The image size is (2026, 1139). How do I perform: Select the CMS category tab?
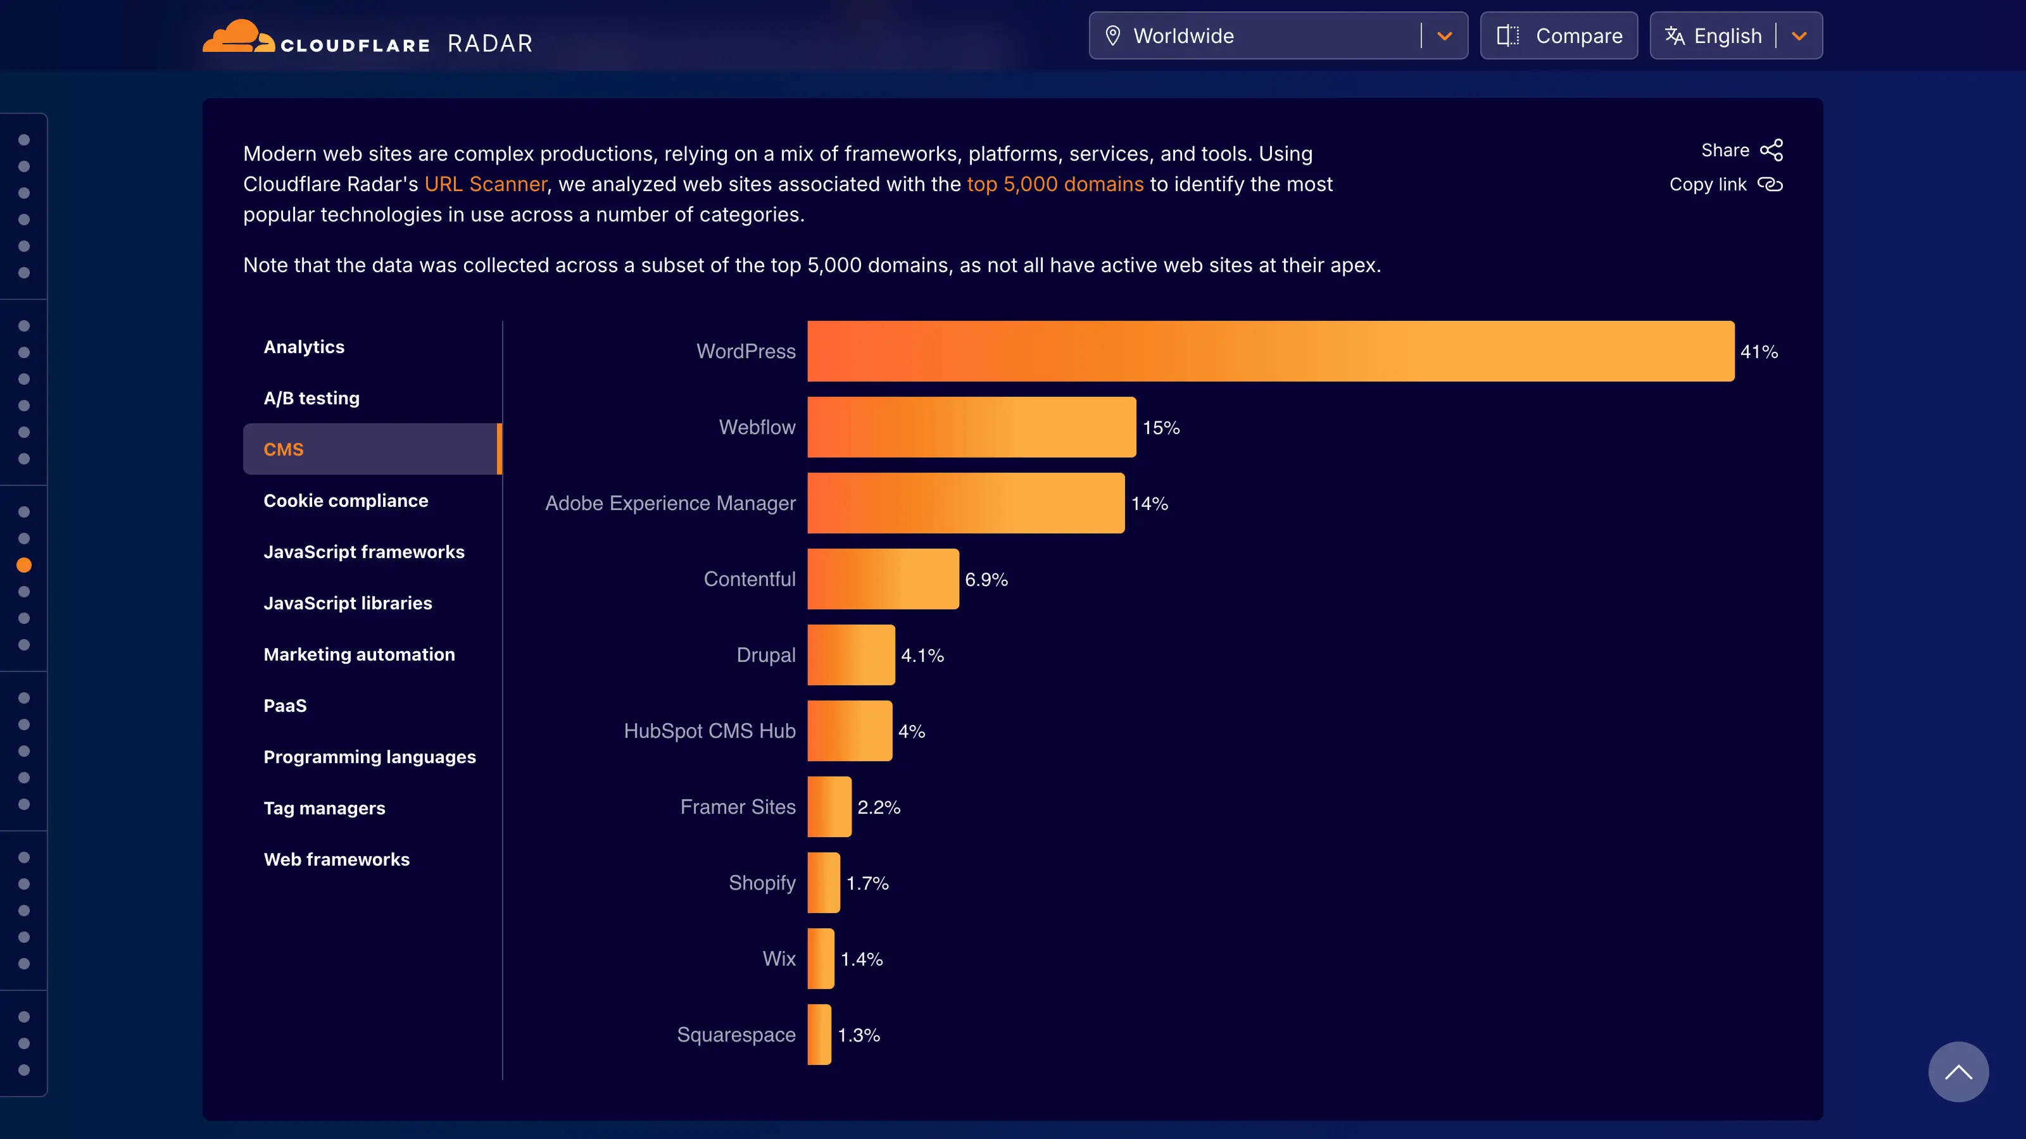click(x=372, y=449)
